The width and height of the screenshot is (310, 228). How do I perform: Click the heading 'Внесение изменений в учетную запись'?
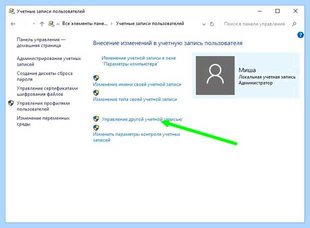[167, 43]
